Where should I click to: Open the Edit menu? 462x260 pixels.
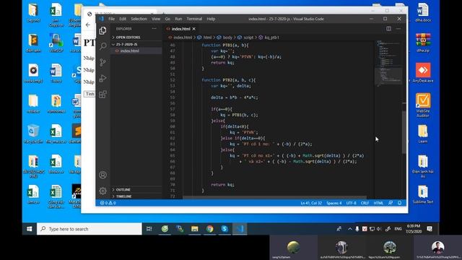(x=123, y=19)
